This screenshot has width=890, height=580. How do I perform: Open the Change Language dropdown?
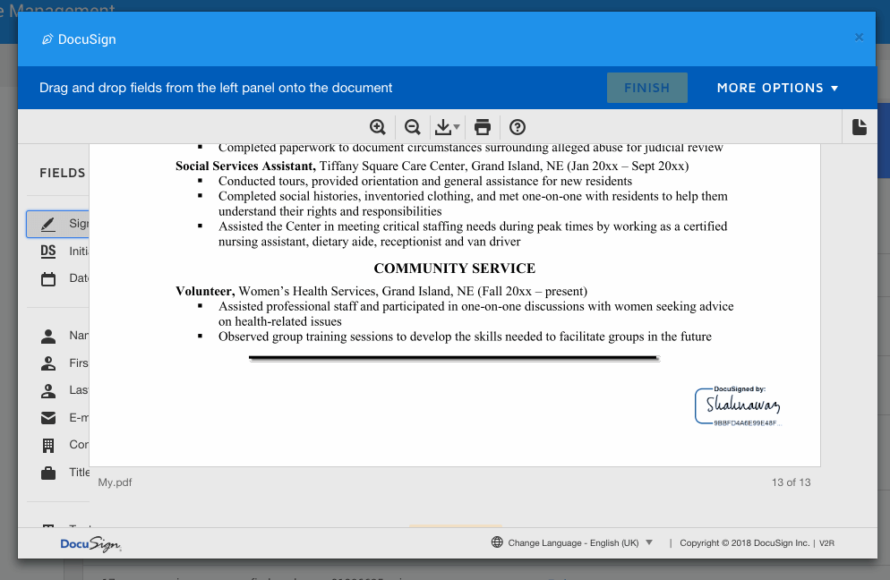[x=573, y=542]
